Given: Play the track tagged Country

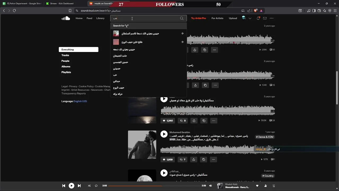Looking at the screenshot, I should tap(164, 173).
